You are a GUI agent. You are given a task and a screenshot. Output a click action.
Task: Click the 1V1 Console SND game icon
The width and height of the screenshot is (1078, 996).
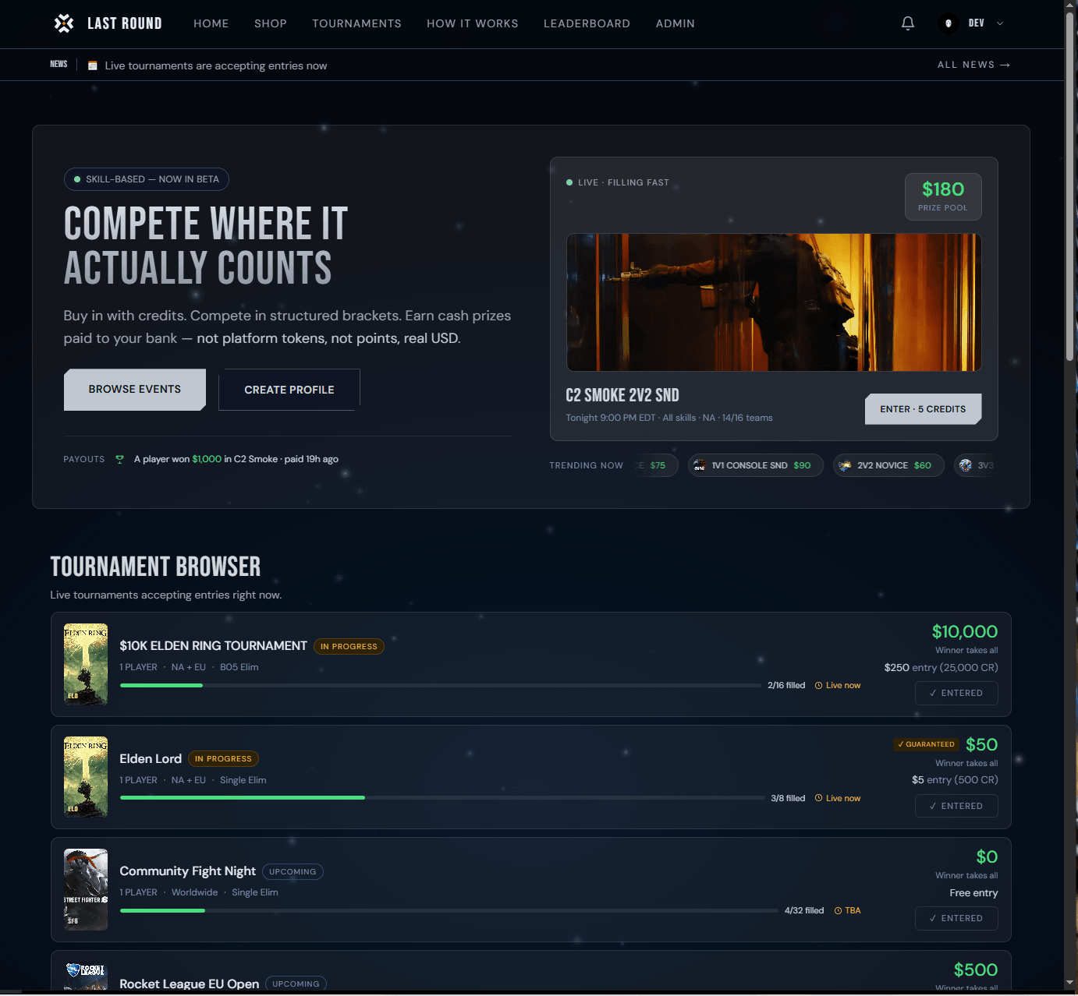[x=700, y=465]
